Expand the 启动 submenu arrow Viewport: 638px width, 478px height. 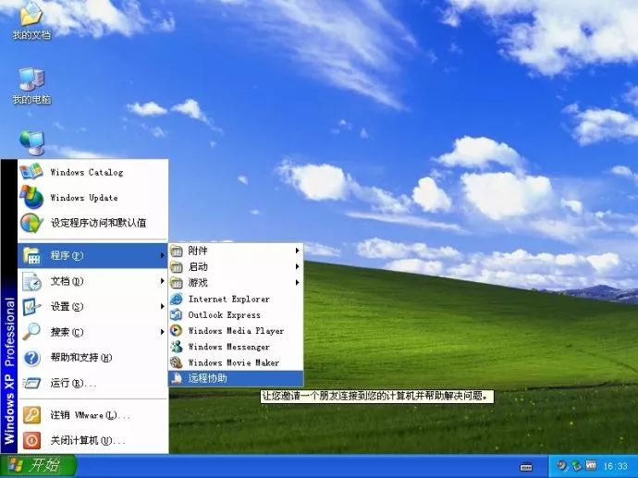298,267
